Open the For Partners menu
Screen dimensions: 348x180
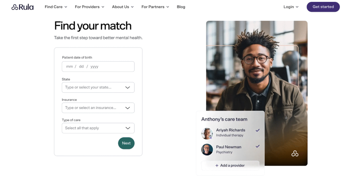(155, 7)
